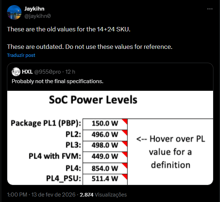Click the SoC Power Levels image title
This screenshot has width=220, height=202.
point(93,100)
